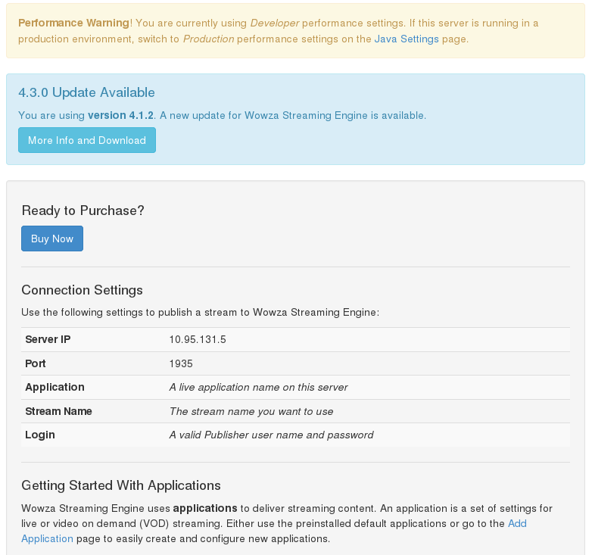Screen dimensions: 592x555
Task: Select the Server IP value 10.95.131.5
Action: tap(198, 339)
